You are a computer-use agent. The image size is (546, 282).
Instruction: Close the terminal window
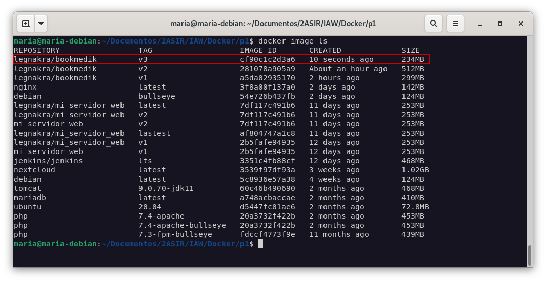(520, 24)
